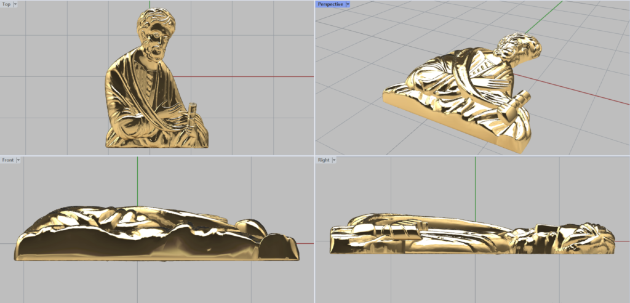Select the relief profile in Front viewport
The height and width of the screenshot is (303, 630).
click(154, 237)
